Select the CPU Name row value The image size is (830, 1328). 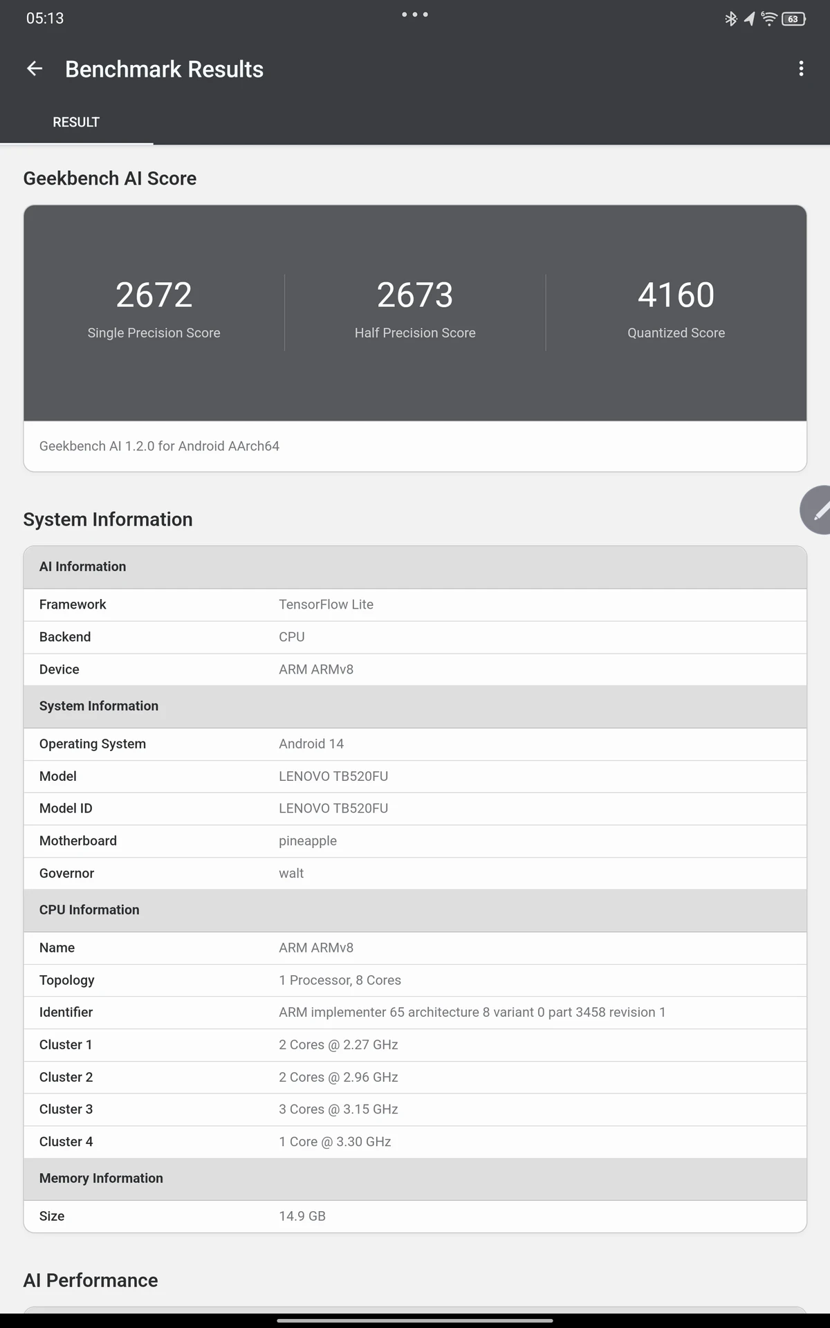point(316,948)
